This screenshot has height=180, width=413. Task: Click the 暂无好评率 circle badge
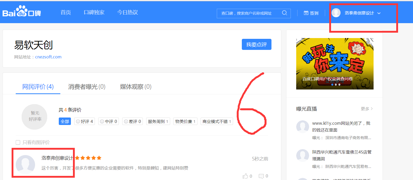click(35, 116)
